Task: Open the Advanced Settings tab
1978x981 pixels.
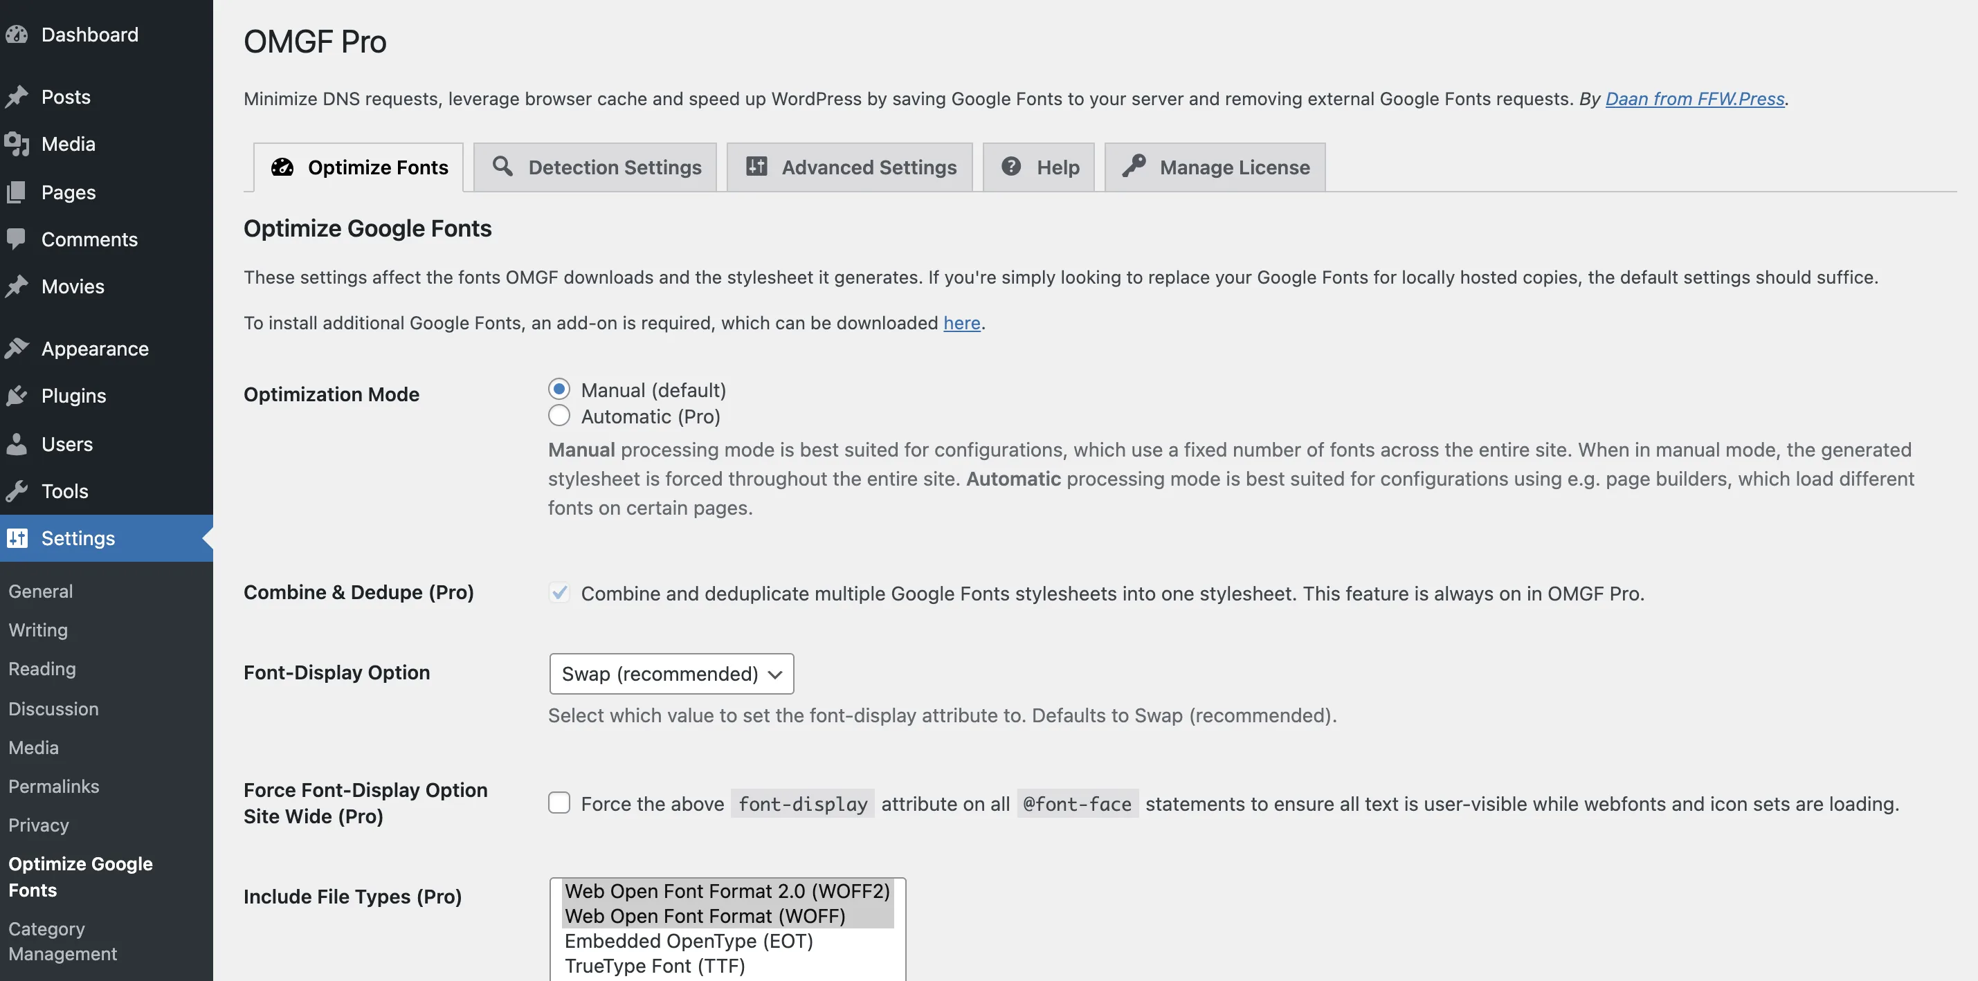Action: click(x=850, y=167)
